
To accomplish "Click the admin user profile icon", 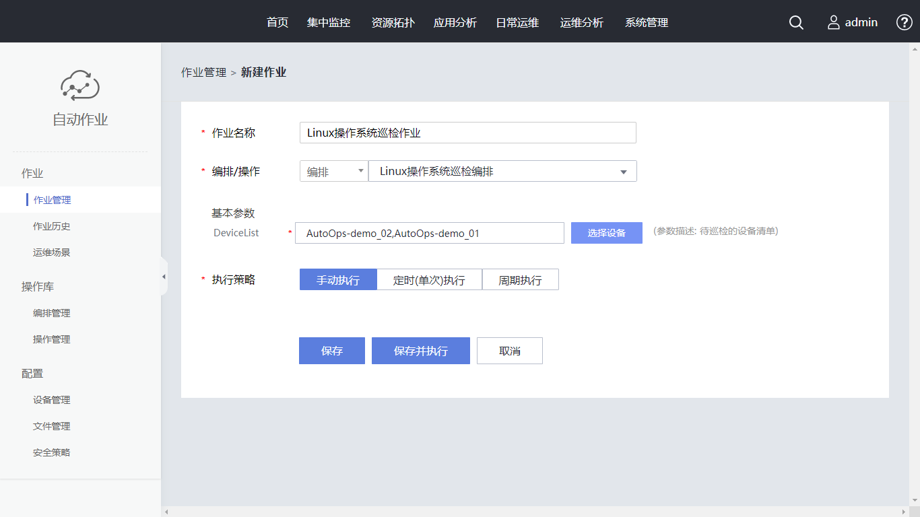I will tap(834, 22).
